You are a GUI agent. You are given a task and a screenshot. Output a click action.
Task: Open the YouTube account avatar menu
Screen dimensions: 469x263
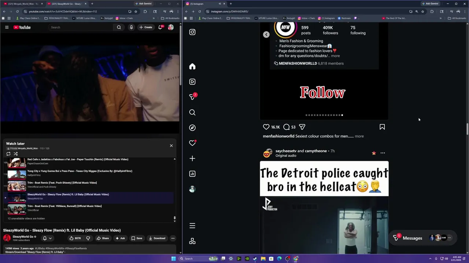(171, 27)
